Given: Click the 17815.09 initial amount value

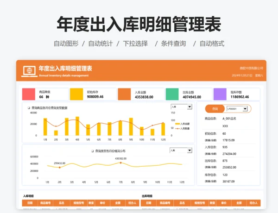Looking at the screenshot, I should pyautogui.click(x=228, y=140).
